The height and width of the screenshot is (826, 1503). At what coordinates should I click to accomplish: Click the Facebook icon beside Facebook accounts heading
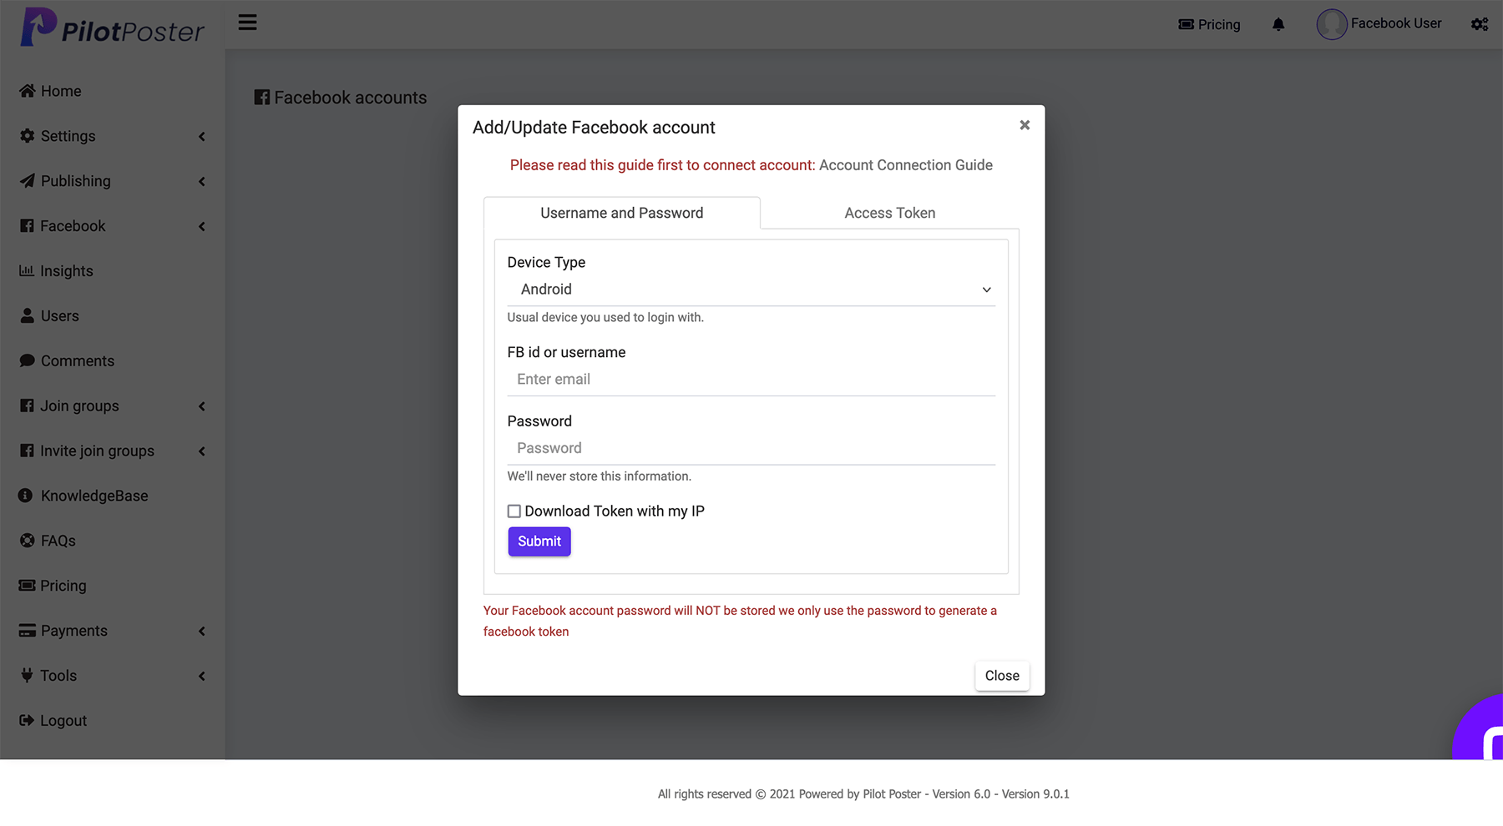click(261, 98)
